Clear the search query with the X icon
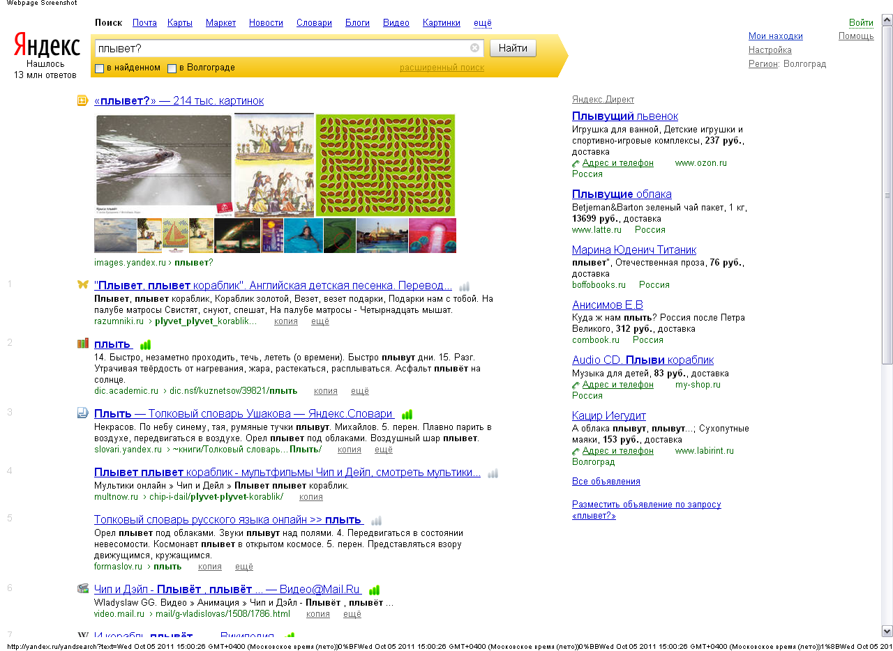 click(474, 48)
